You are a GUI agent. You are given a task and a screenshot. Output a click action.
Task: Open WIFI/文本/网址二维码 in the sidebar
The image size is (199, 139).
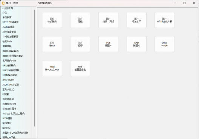pos(14,113)
